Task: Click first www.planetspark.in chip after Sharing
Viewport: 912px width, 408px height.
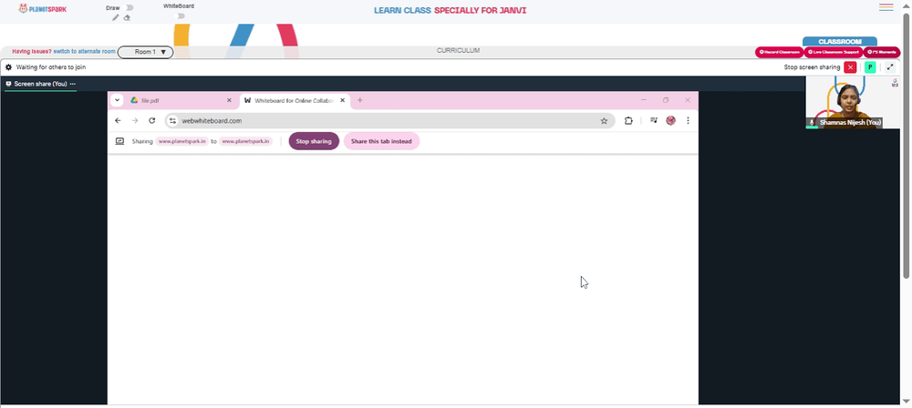Action: pos(182,141)
